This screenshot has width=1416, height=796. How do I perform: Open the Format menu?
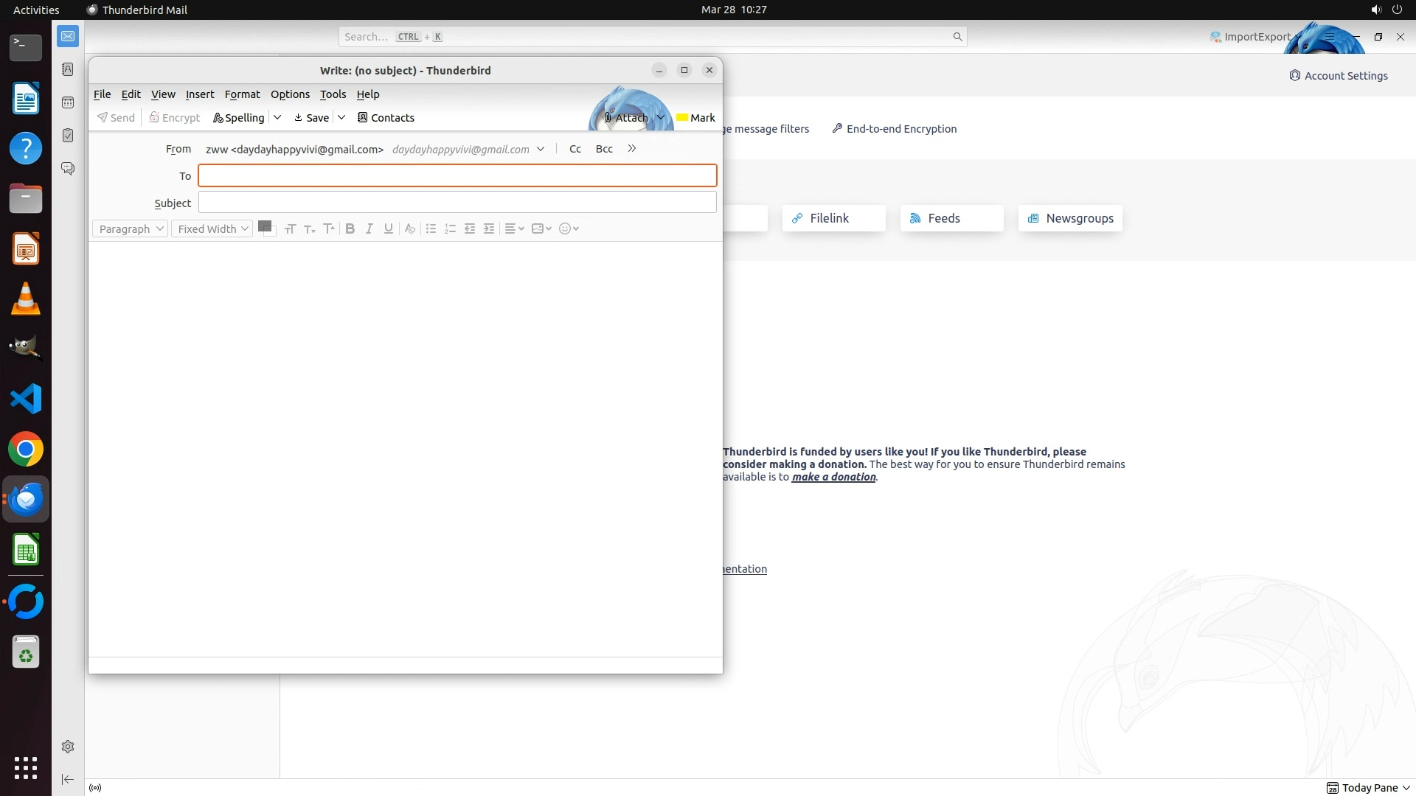pyautogui.click(x=242, y=94)
